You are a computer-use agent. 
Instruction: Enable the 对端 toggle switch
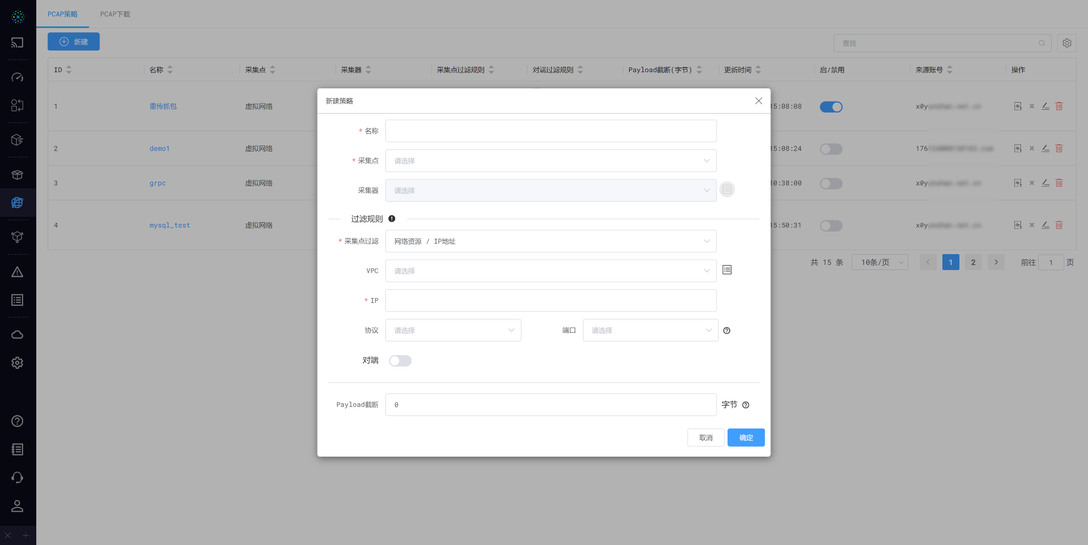click(x=400, y=361)
